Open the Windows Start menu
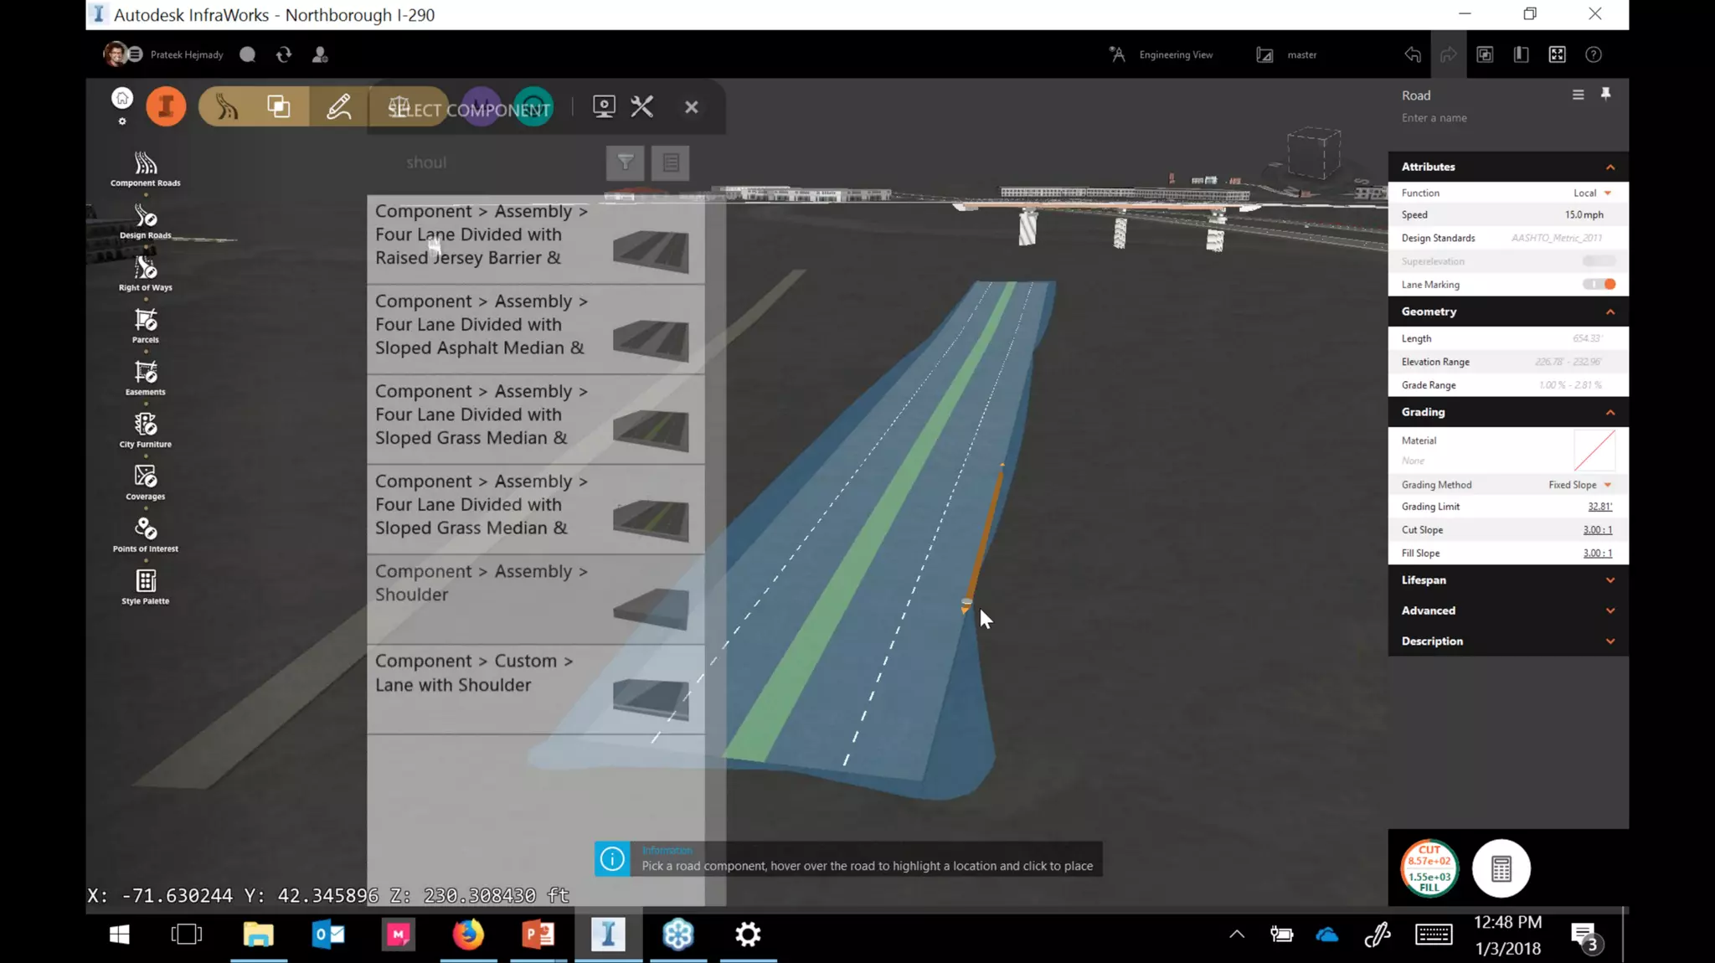 tap(119, 935)
